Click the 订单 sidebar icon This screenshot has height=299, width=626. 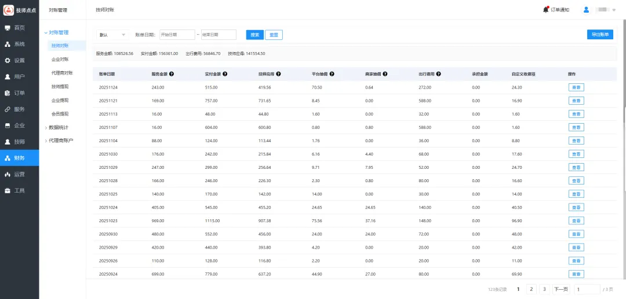(8, 93)
